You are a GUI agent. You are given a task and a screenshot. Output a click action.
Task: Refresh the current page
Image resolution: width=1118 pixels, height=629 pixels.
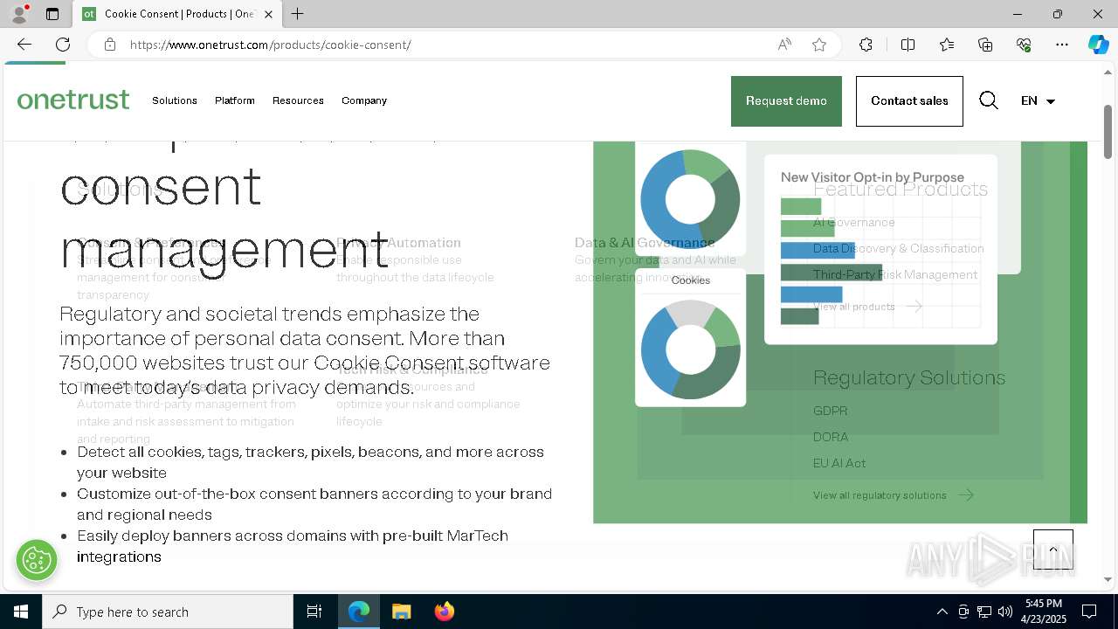(x=63, y=45)
